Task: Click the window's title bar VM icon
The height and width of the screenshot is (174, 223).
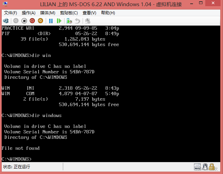Action: (x=5, y=4)
